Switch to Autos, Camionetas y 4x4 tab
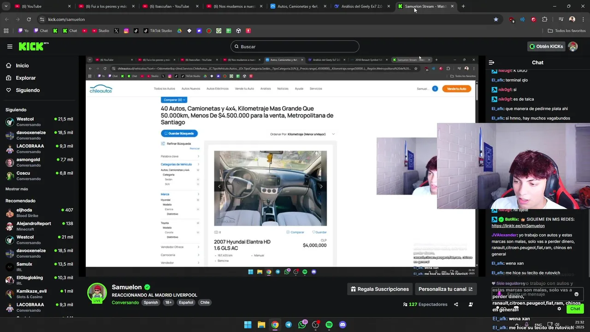 (x=298, y=6)
